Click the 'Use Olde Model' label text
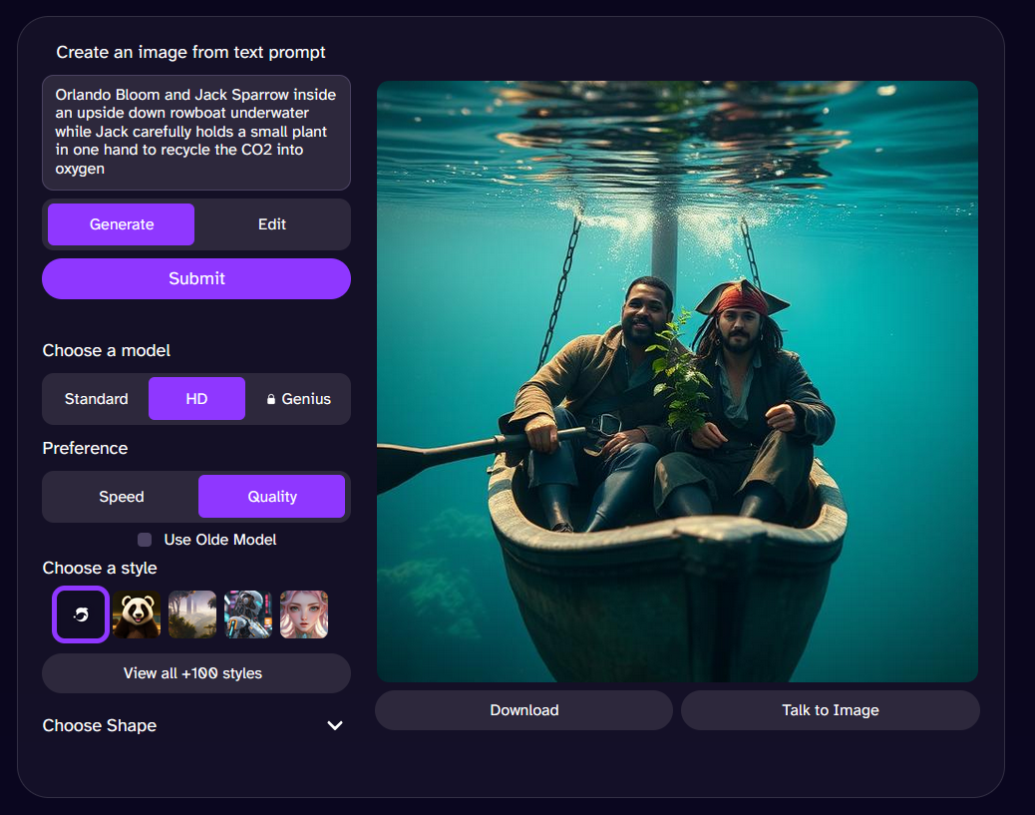The image size is (1035, 815). point(219,540)
